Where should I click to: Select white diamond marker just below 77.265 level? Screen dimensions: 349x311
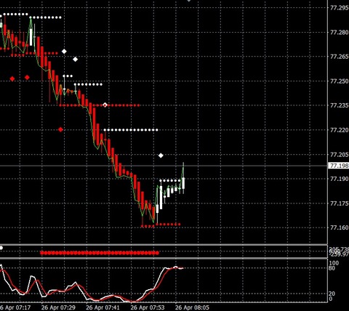pos(76,59)
